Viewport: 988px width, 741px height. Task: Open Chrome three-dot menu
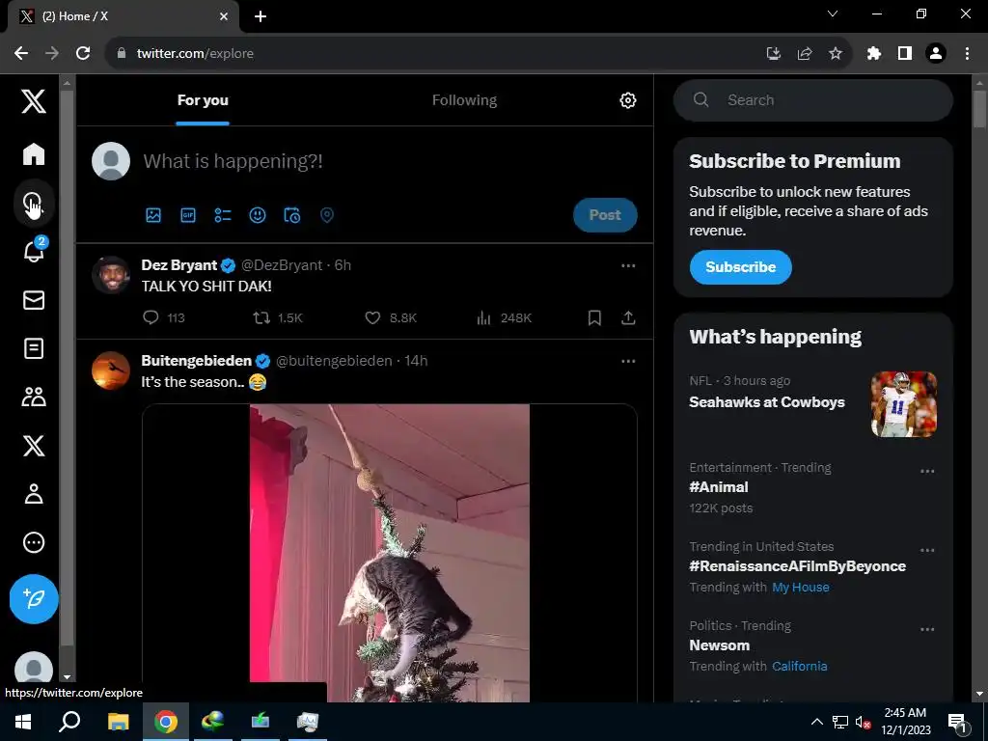pos(967,54)
